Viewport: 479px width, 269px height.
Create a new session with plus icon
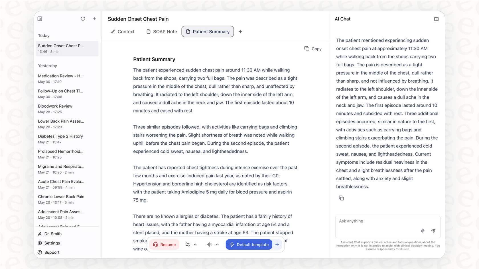94,19
